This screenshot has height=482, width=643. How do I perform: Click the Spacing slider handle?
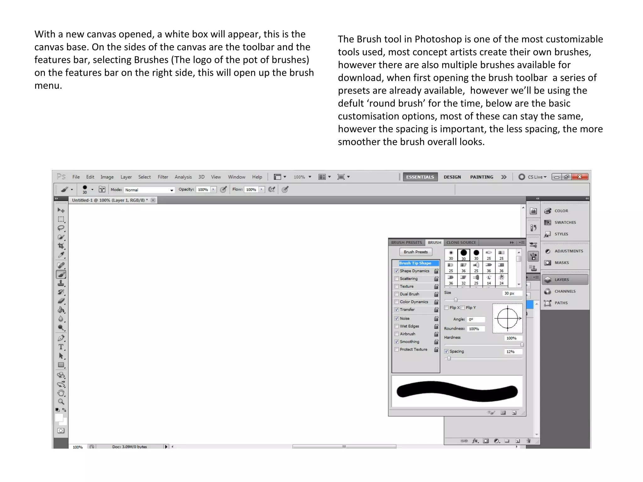coord(449,358)
